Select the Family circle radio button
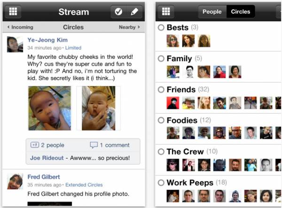The height and width of the screenshot is (208, 282). (x=161, y=59)
